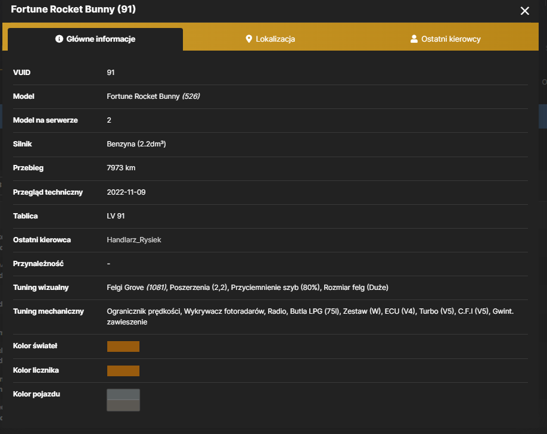Click the model name Fortune Rocket Bunny (526)

point(153,96)
